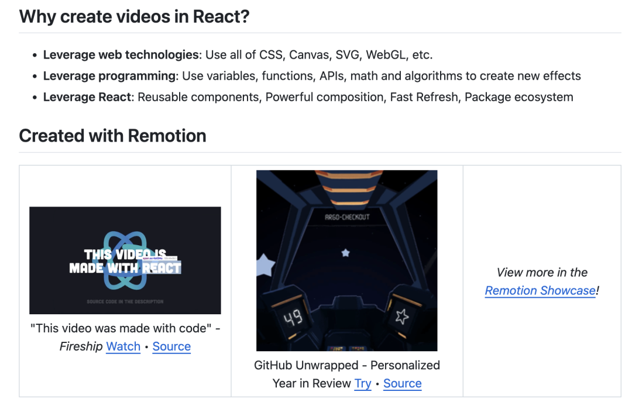Image resolution: width=632 pixels, height=412 pixels.
Task: Click the orange striped lights atop cockpit
Action: 346,187
